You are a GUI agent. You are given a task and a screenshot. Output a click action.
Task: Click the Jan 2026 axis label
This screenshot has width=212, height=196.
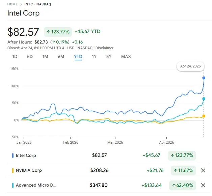24,142
